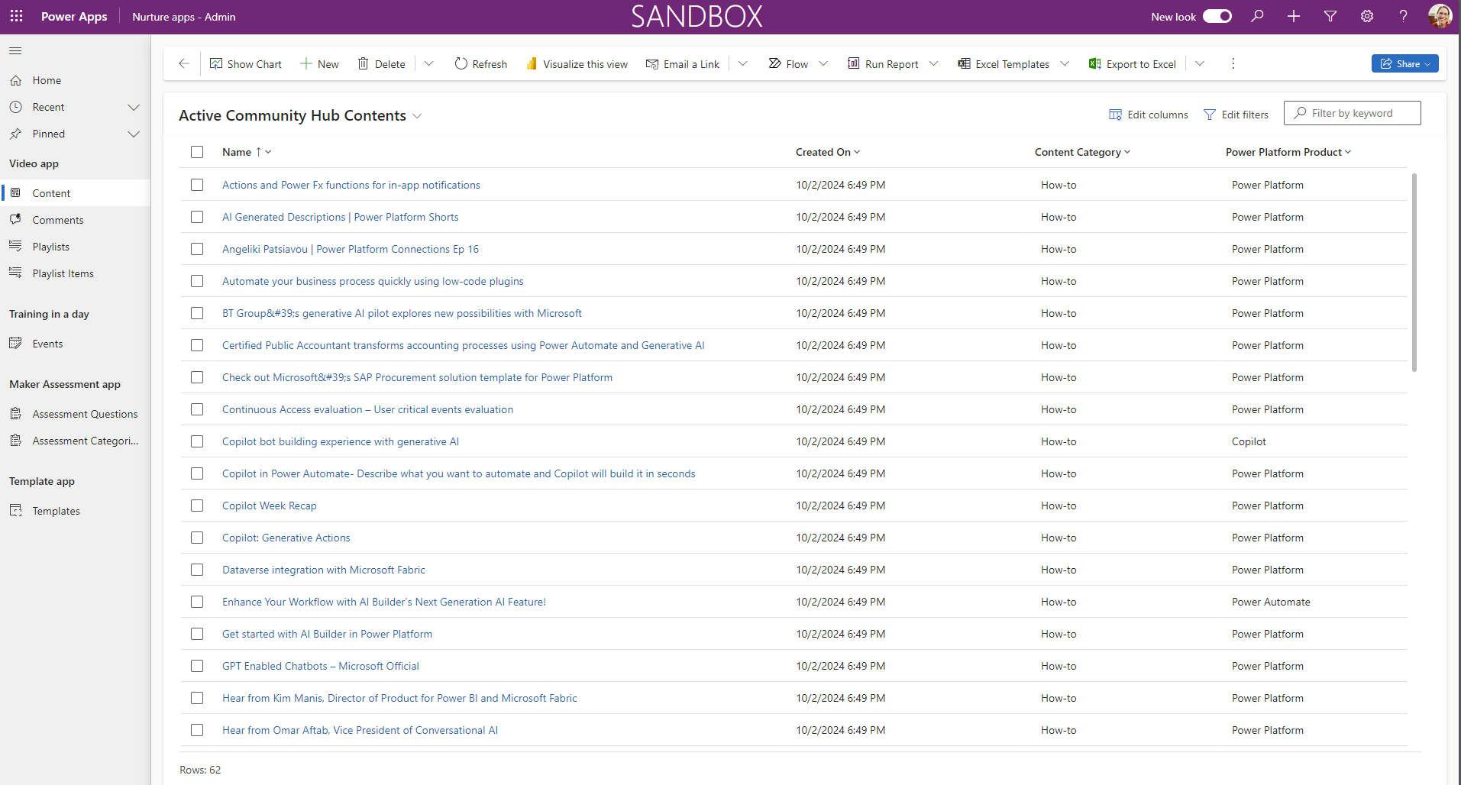The image size is (1461, 785).
Task: Sort by the Created On column header
Action: [x=828, y=152]
